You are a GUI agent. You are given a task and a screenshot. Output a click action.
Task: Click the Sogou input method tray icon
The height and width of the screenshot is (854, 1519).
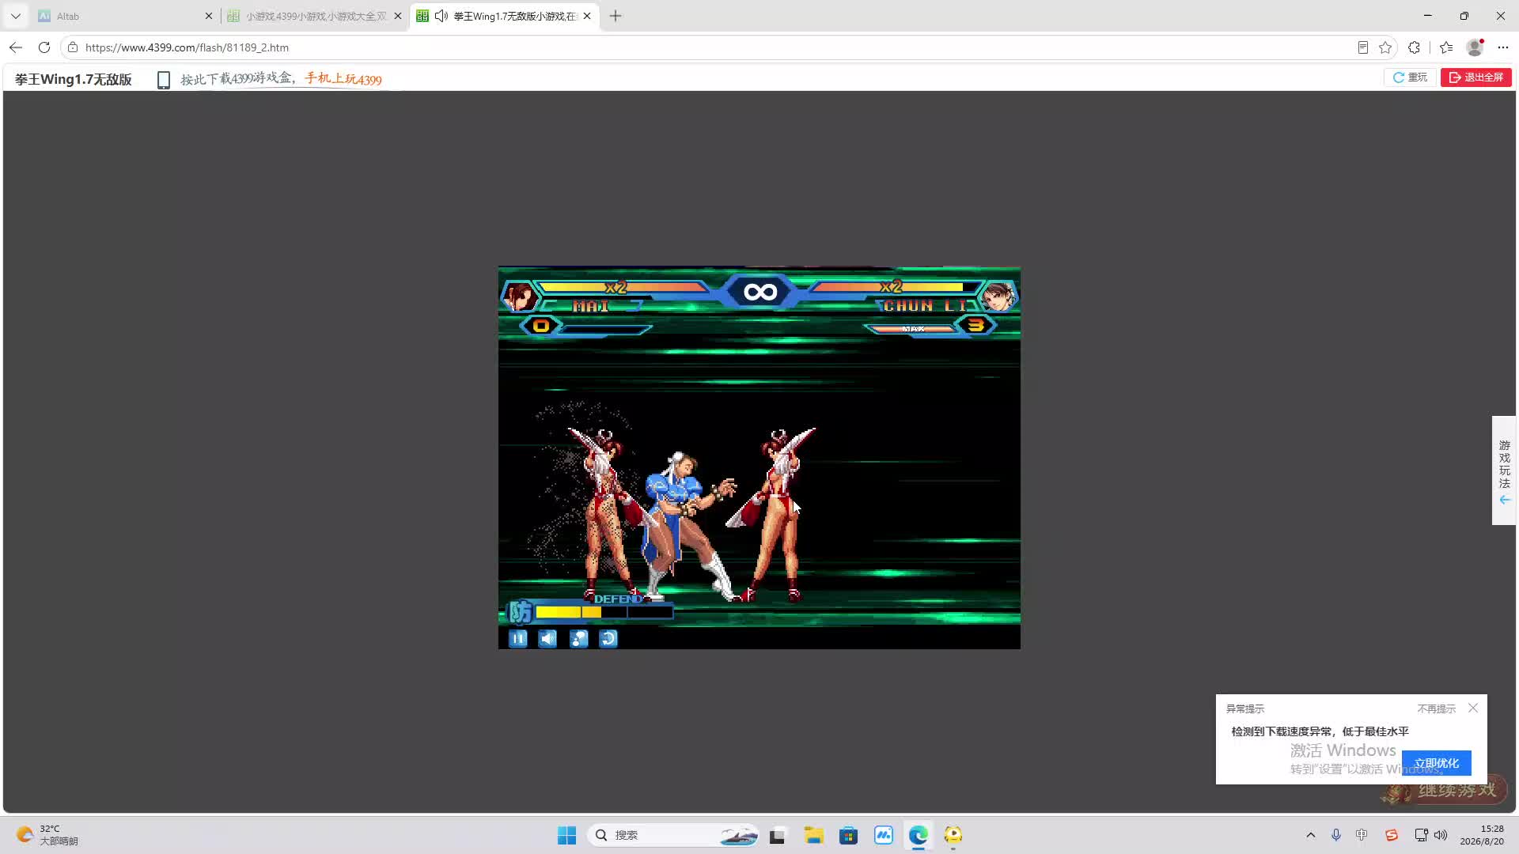pos(1392,835)
